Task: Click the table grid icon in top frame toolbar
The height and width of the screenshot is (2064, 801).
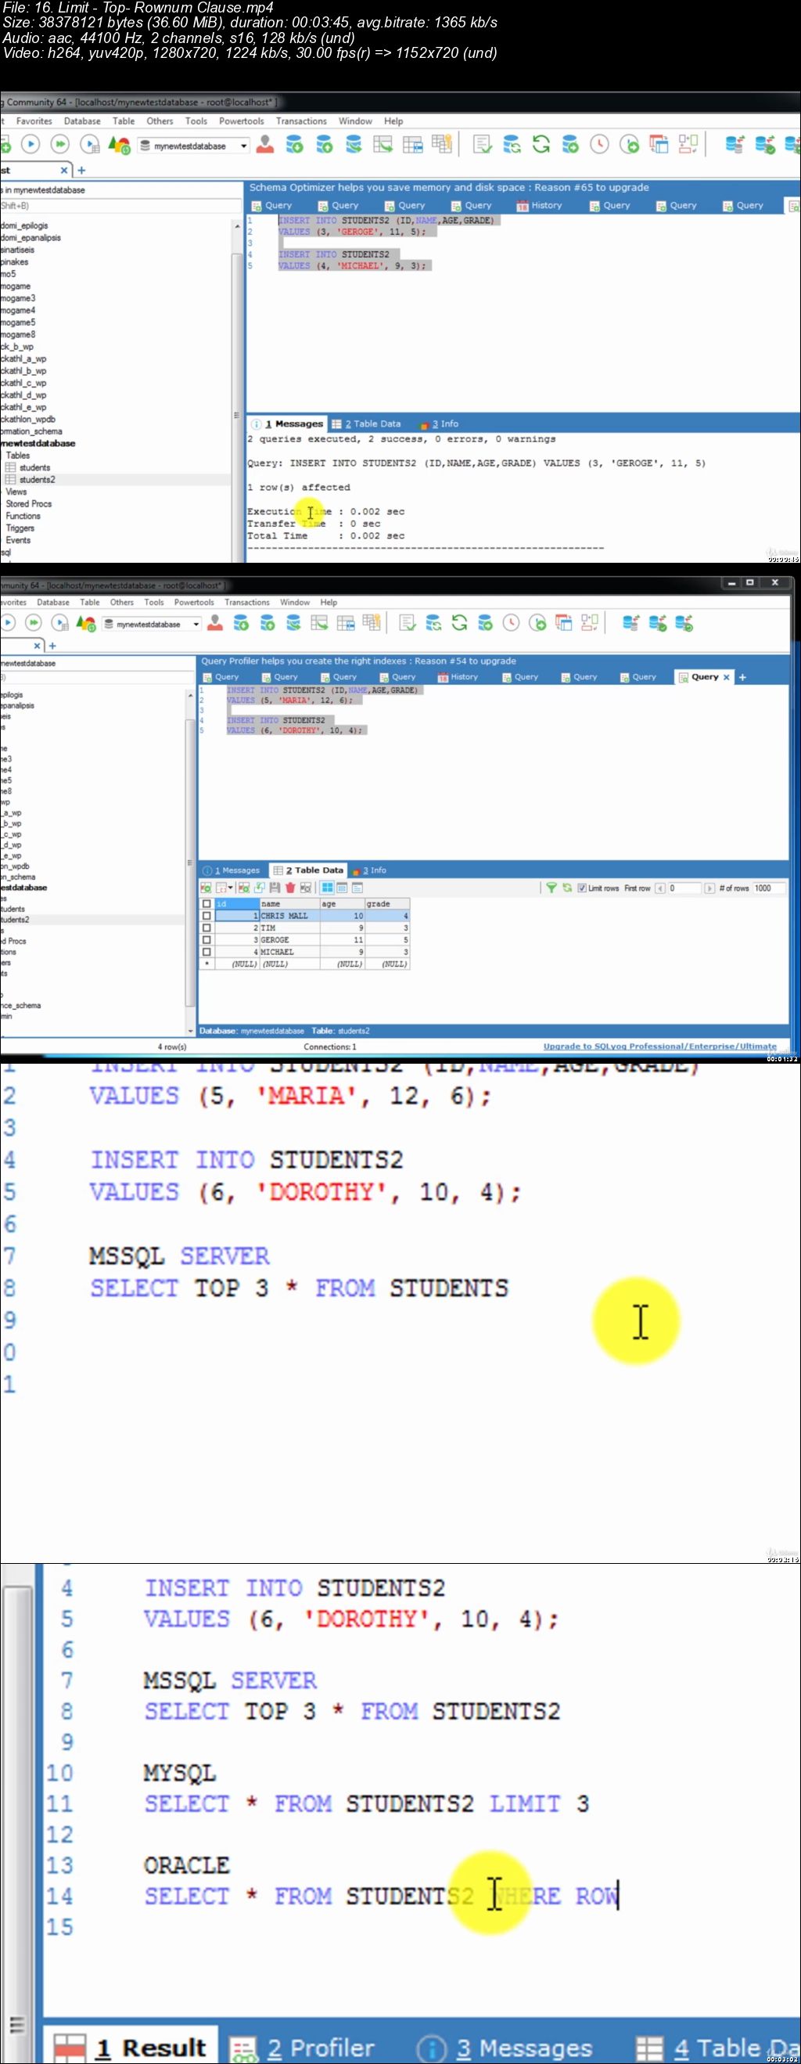Action: tap(412, 144)
